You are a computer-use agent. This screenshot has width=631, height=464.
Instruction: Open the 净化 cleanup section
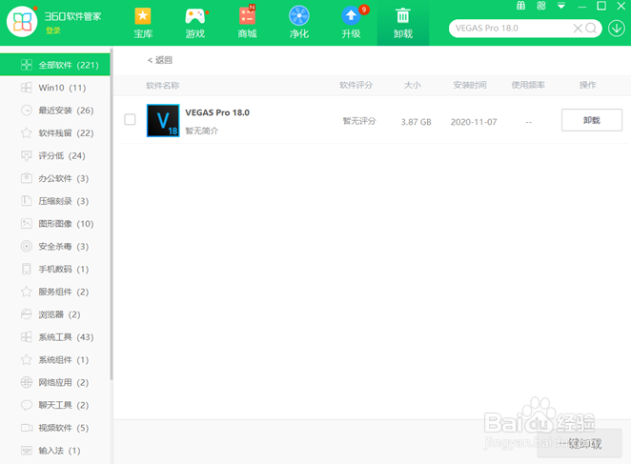[299, 23]
